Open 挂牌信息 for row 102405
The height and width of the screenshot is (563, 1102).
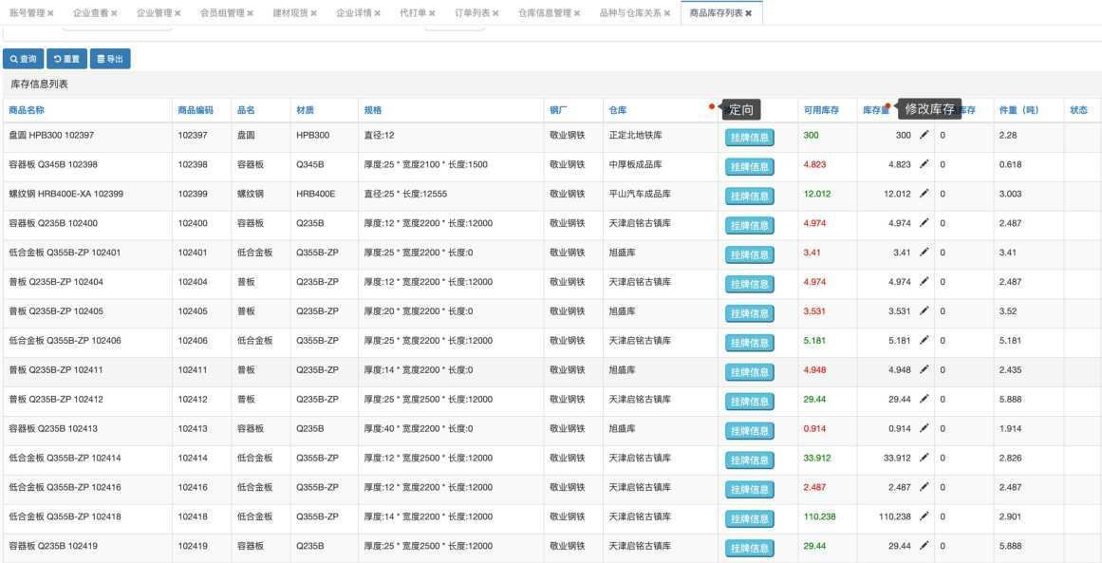tap(750, 312)
